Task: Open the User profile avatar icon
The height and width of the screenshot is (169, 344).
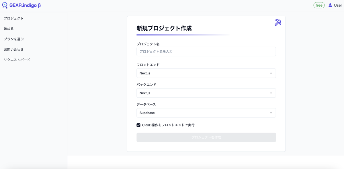Action: pos(330,5)
